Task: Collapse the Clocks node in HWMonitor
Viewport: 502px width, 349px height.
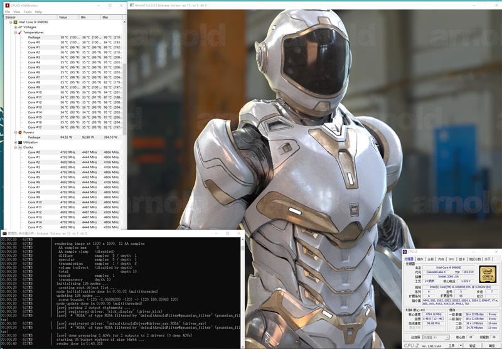Action: click(15, 148)
